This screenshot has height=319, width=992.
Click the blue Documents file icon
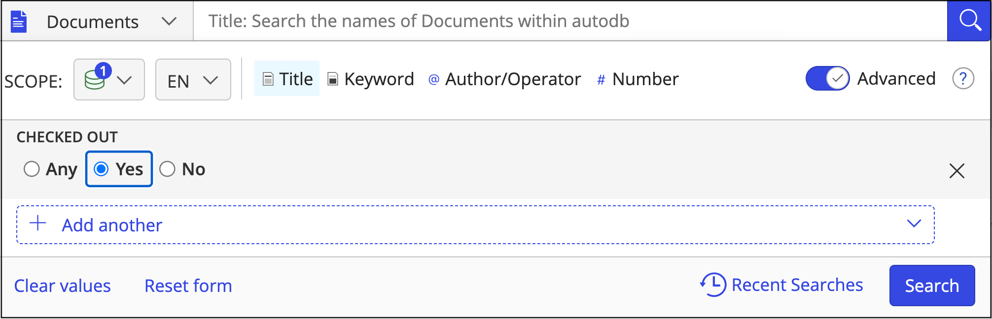(19, 22)
